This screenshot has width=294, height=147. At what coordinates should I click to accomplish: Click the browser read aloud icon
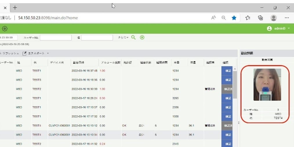(214, 18)
